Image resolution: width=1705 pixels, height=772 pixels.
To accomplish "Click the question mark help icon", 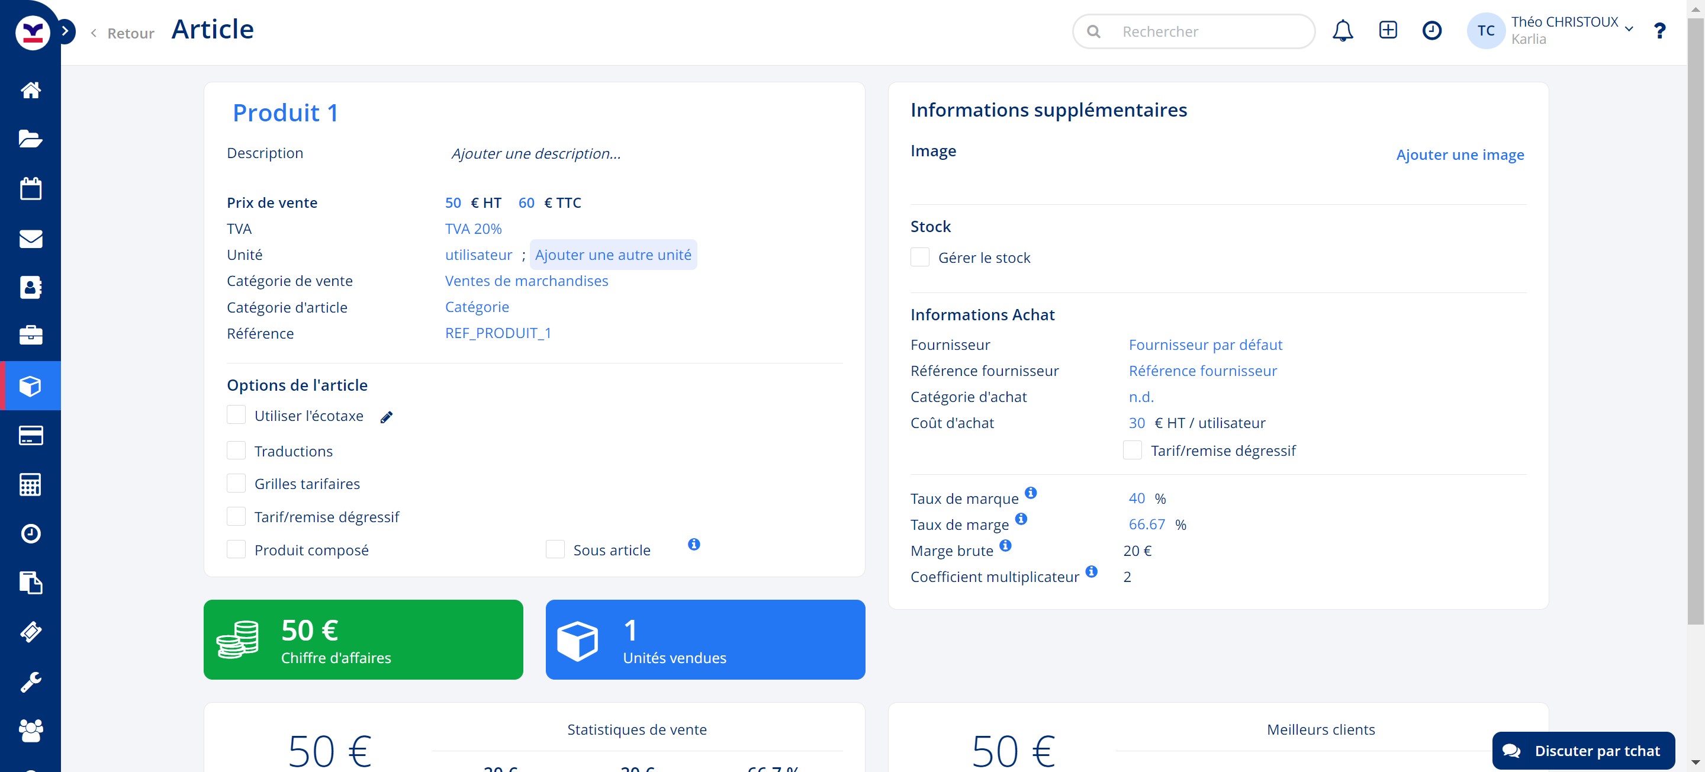I will tap(1659, 31).
